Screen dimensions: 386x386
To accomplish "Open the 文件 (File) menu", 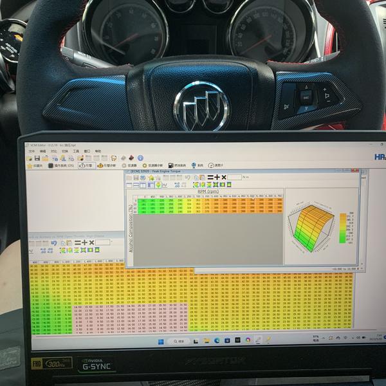I will coord(32,151).
